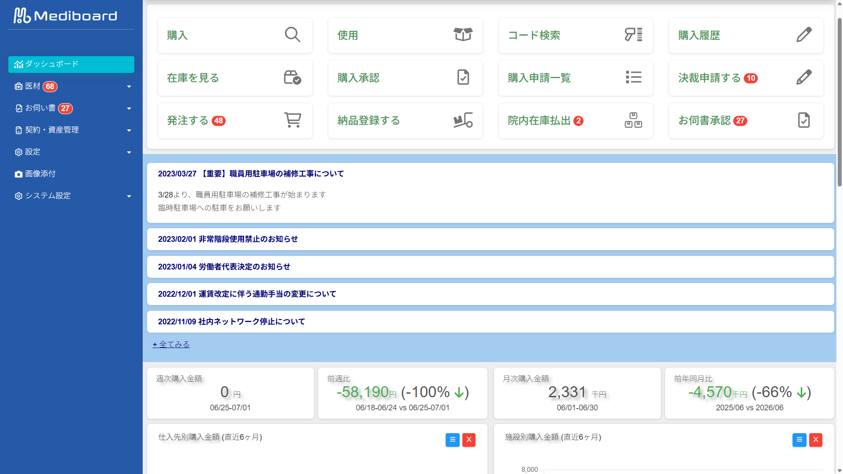
Task: Close the 施設別購入金額 chart panel
Action: click(816, 440)
